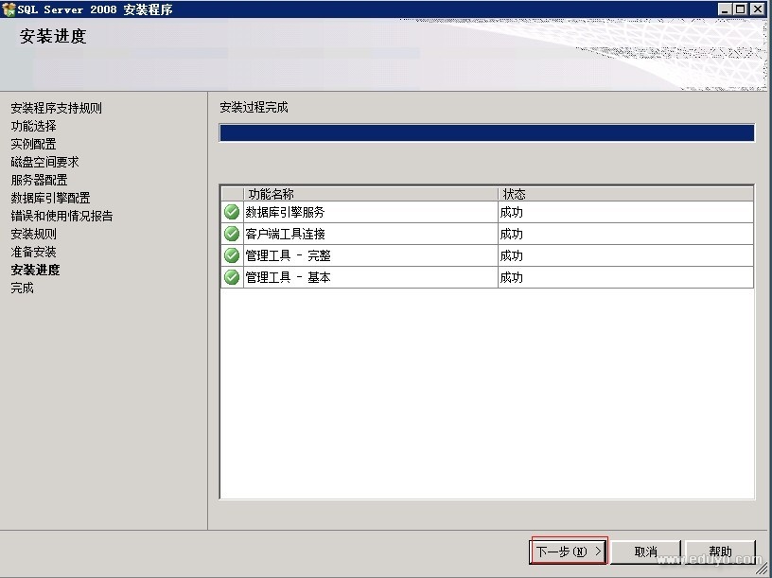Screen dimensions: 772x578
Task: Click the 完成 step in sidebar
Action: coord(22,288)
